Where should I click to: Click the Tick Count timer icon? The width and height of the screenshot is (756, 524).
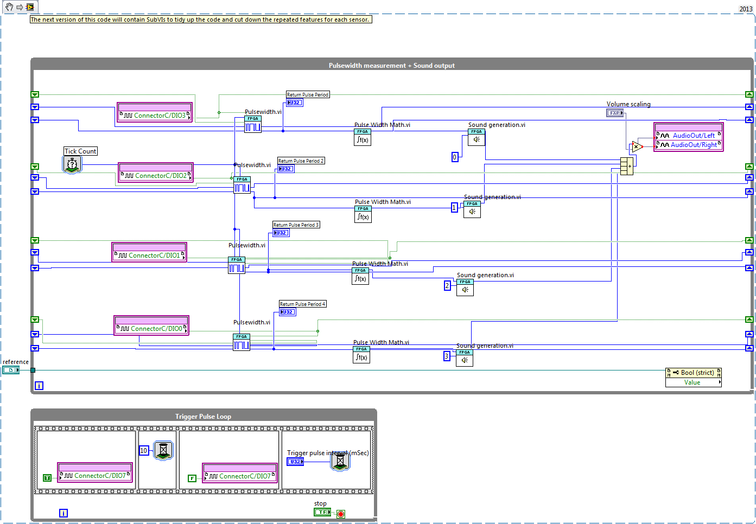[72, 164]
